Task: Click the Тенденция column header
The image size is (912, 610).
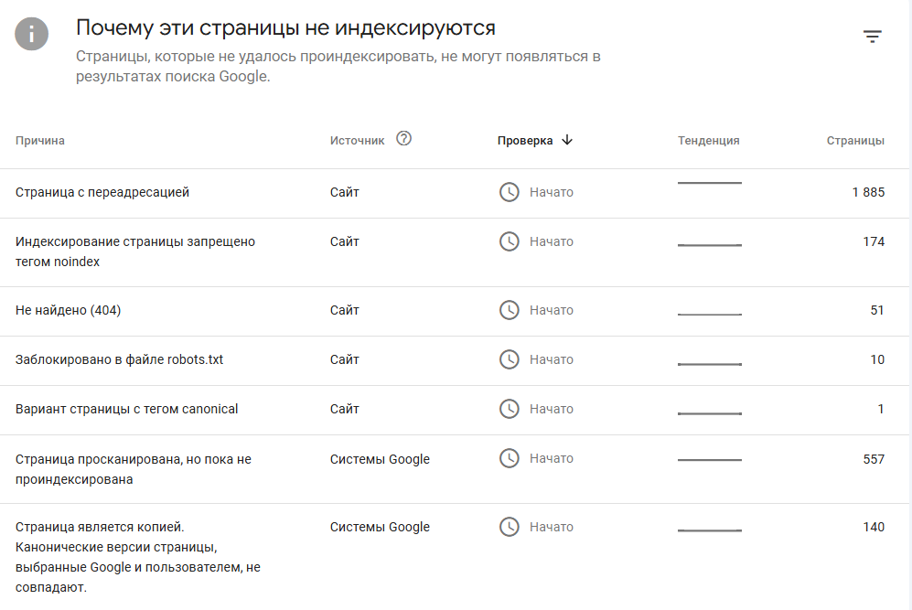Action: [708, 141]
